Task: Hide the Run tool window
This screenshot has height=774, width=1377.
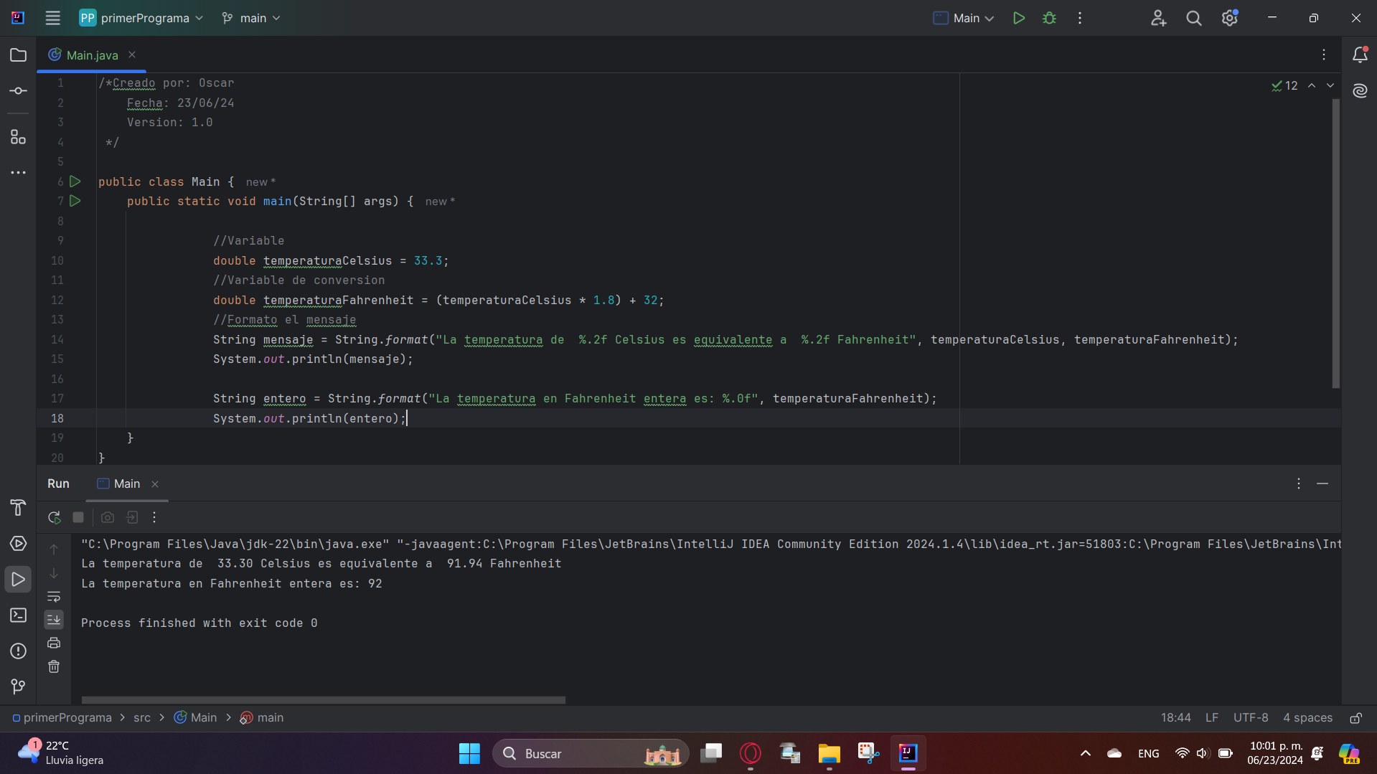Action: [x=1322, y=484]
